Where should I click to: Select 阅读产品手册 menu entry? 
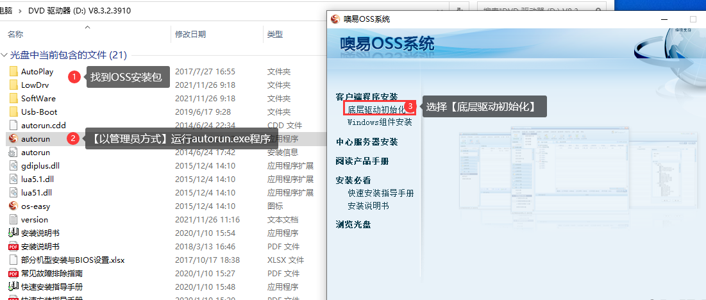click(x=362, y=161)
